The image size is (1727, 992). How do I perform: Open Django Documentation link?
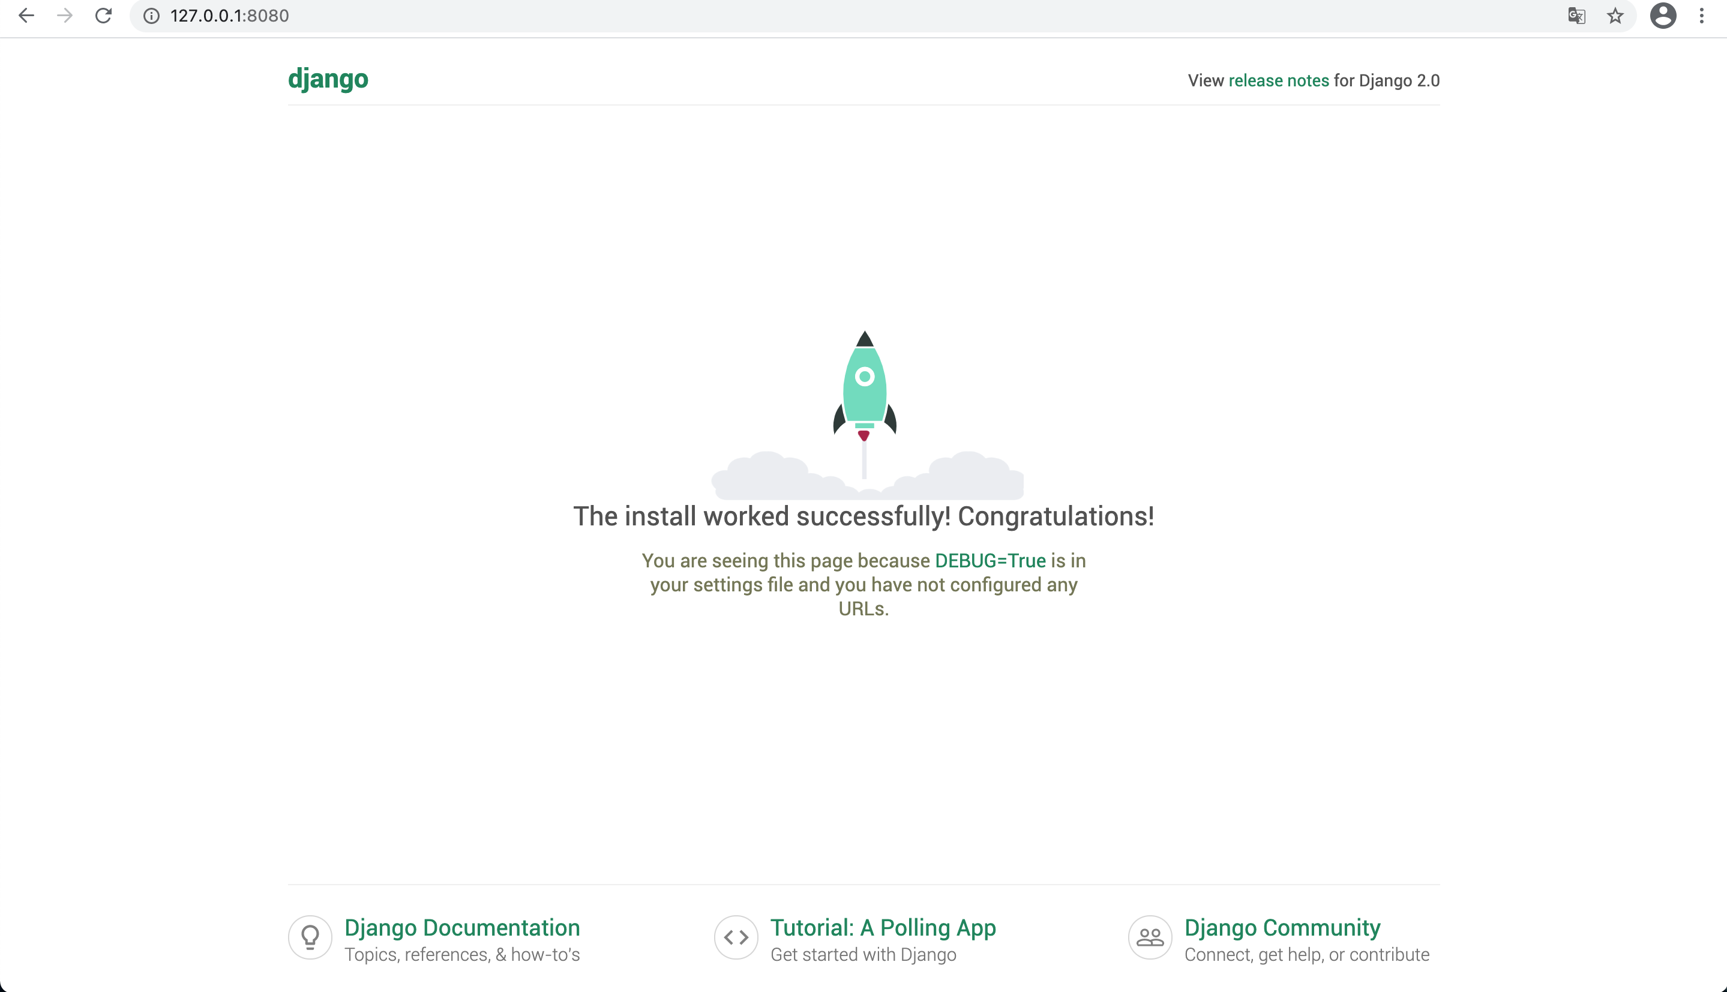click(462, 927)
